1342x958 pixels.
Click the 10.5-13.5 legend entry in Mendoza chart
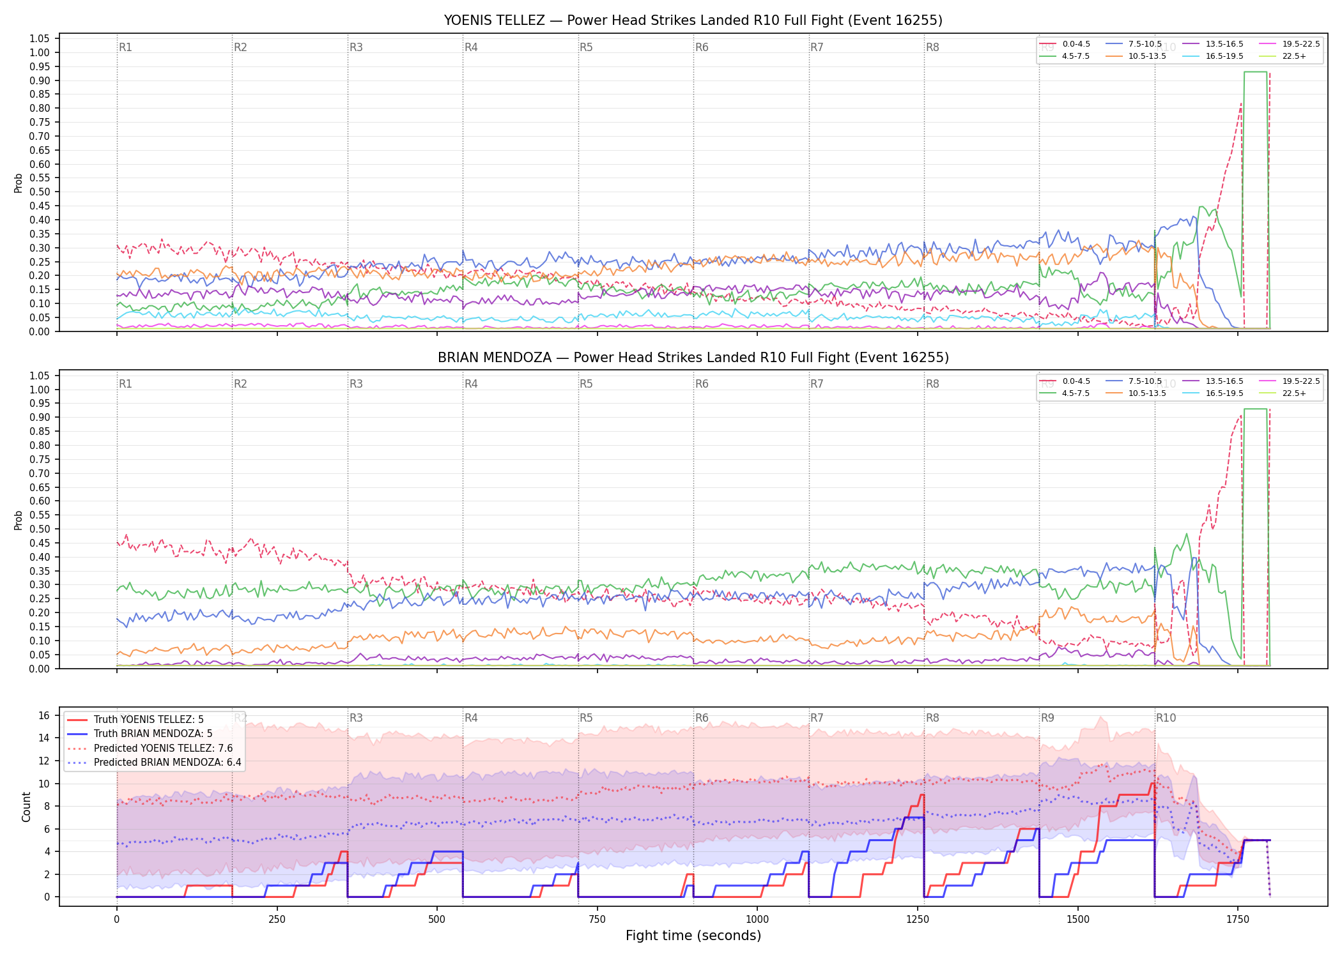(x=1136, y=393)
